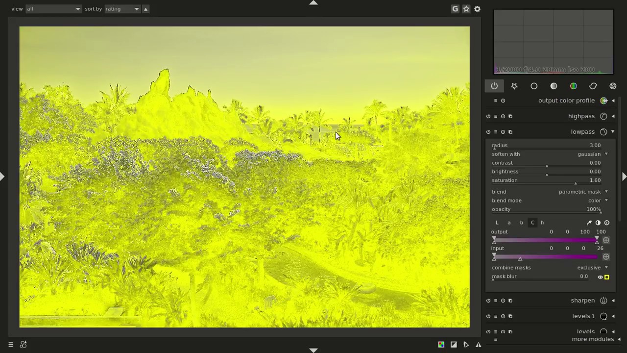Select the effects module group icon
The height and width of the screenshot is (353, 627).
(x=613, y=86)
